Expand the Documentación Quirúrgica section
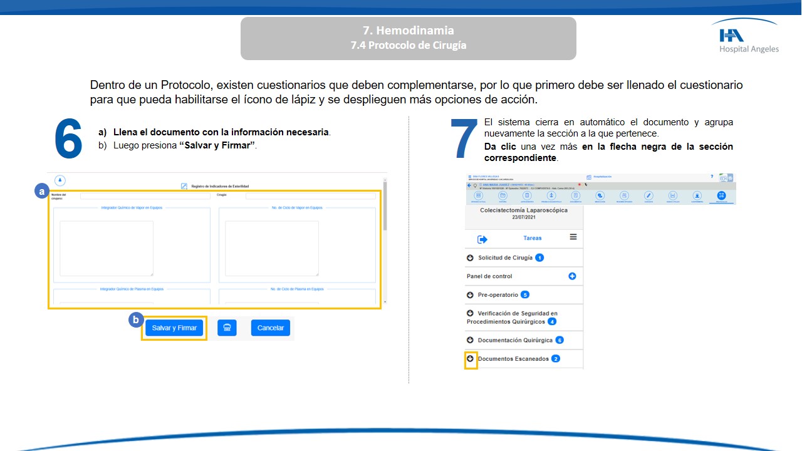802x451 pixels. tap(470, 340)
